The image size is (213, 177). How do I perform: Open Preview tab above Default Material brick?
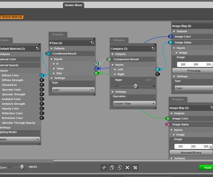pyautogui.click(x=6, y=40)
